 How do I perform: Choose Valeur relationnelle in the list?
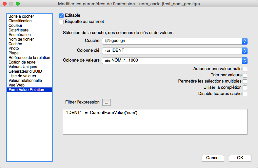25,81
